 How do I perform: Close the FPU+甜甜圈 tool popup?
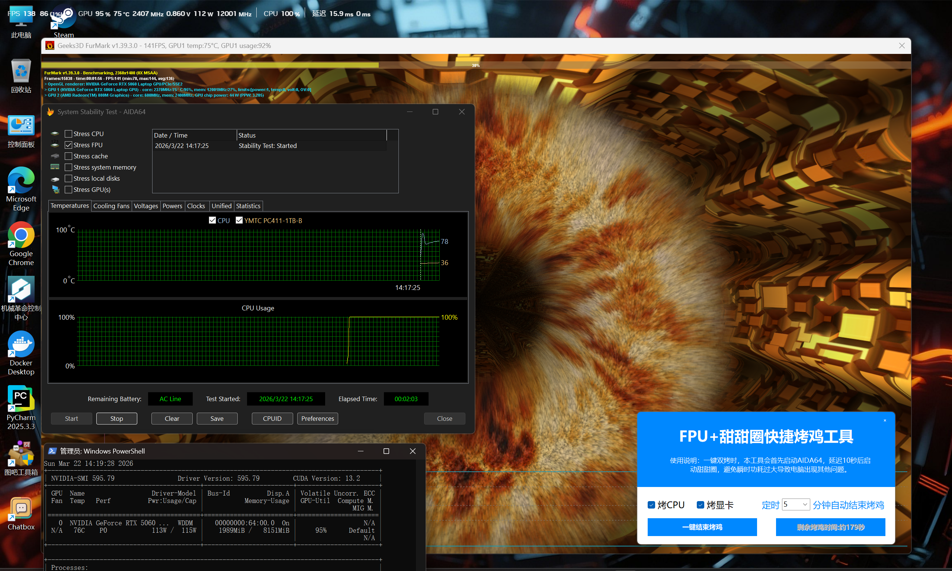click(885, 420)
